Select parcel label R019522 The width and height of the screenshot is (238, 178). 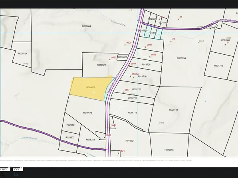click(101, 65)
